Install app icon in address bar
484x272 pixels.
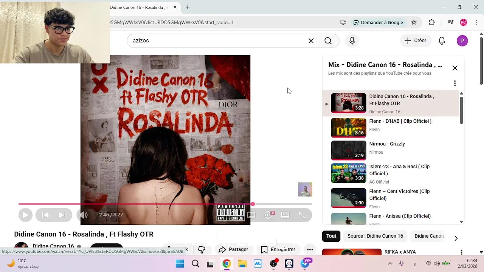343,22
